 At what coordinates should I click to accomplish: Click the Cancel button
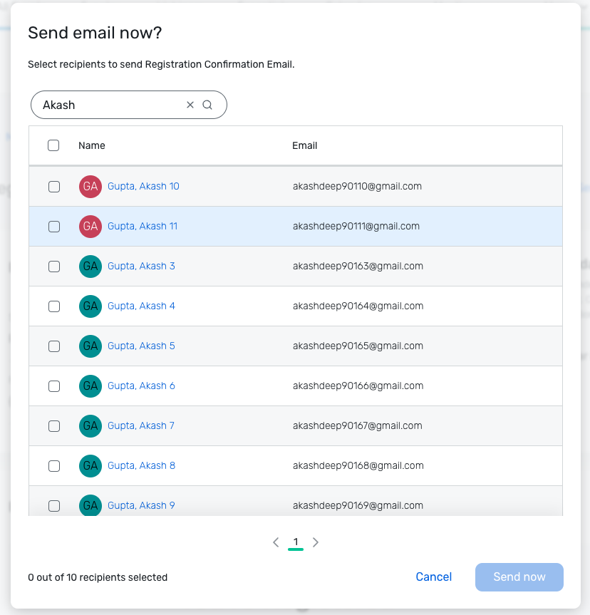coord(433,577)
